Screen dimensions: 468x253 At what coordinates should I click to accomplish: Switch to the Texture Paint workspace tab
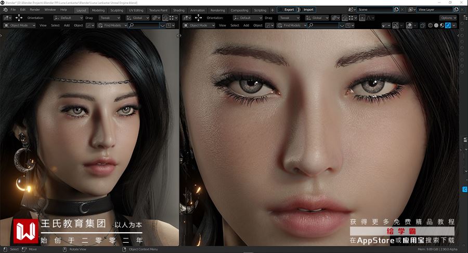(x=158, y=10)
